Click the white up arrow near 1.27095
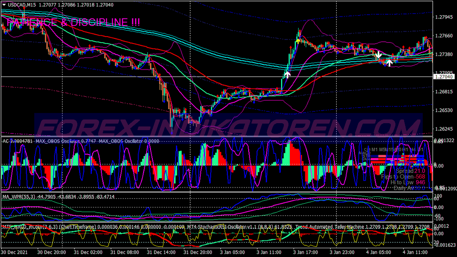 (x=287, y=75)
